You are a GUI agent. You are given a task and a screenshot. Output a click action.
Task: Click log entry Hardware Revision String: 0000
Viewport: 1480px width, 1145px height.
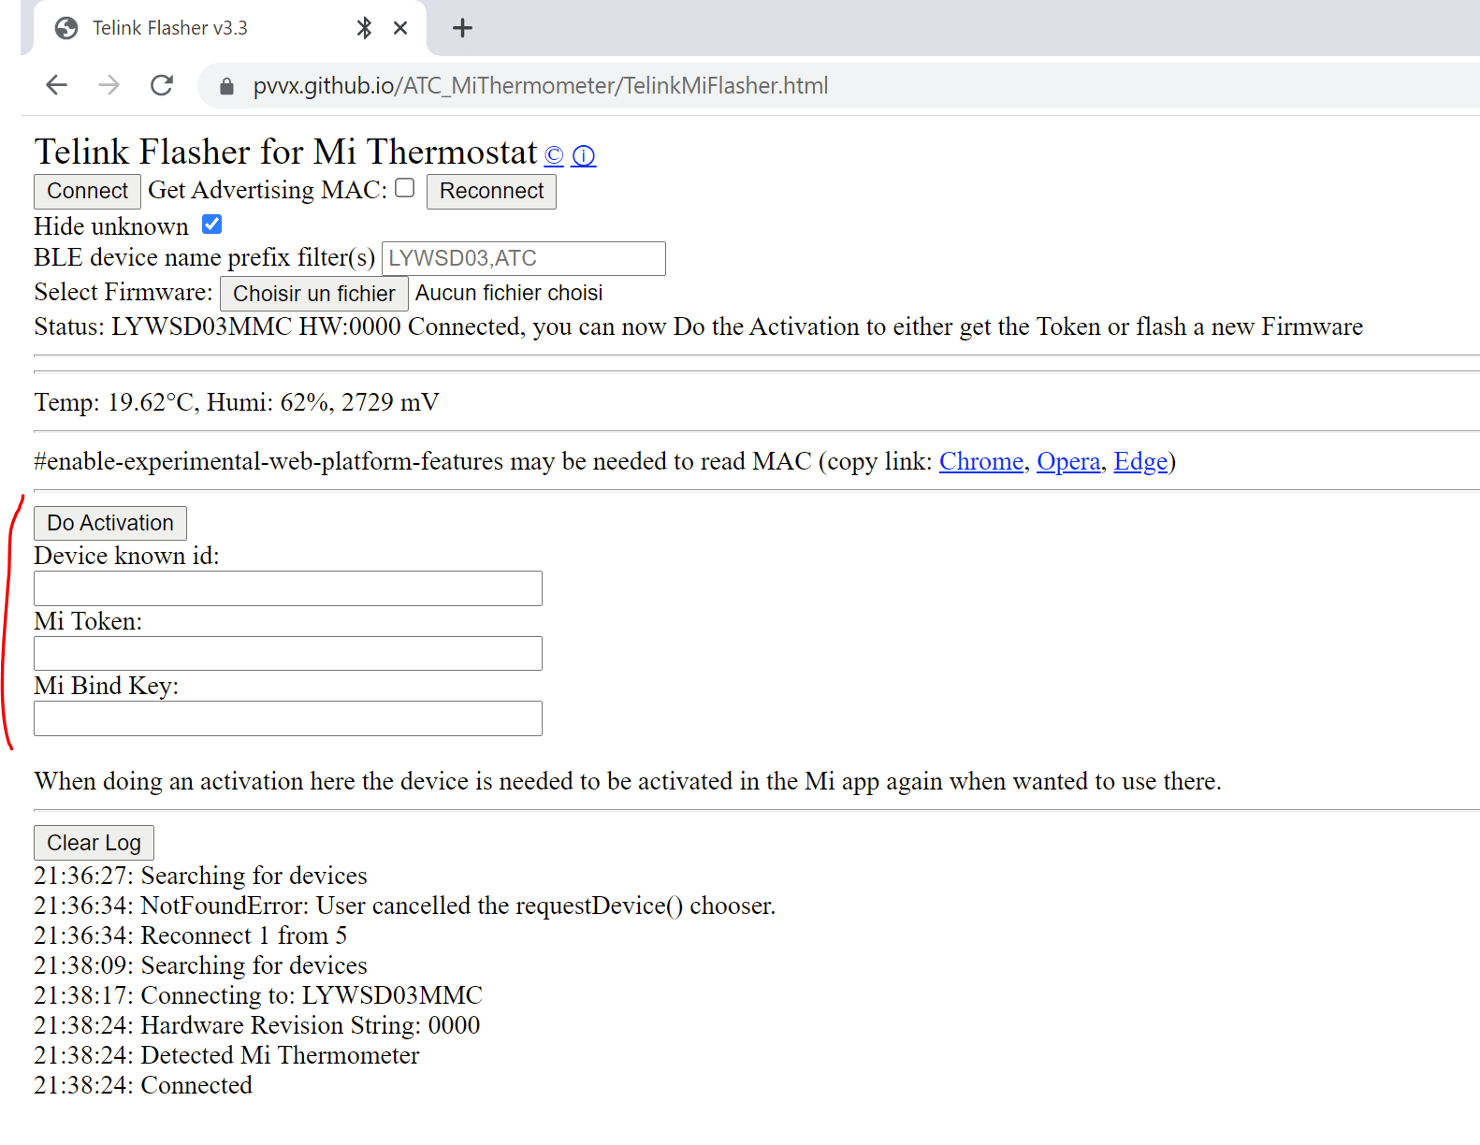[x=257, y=1025]
